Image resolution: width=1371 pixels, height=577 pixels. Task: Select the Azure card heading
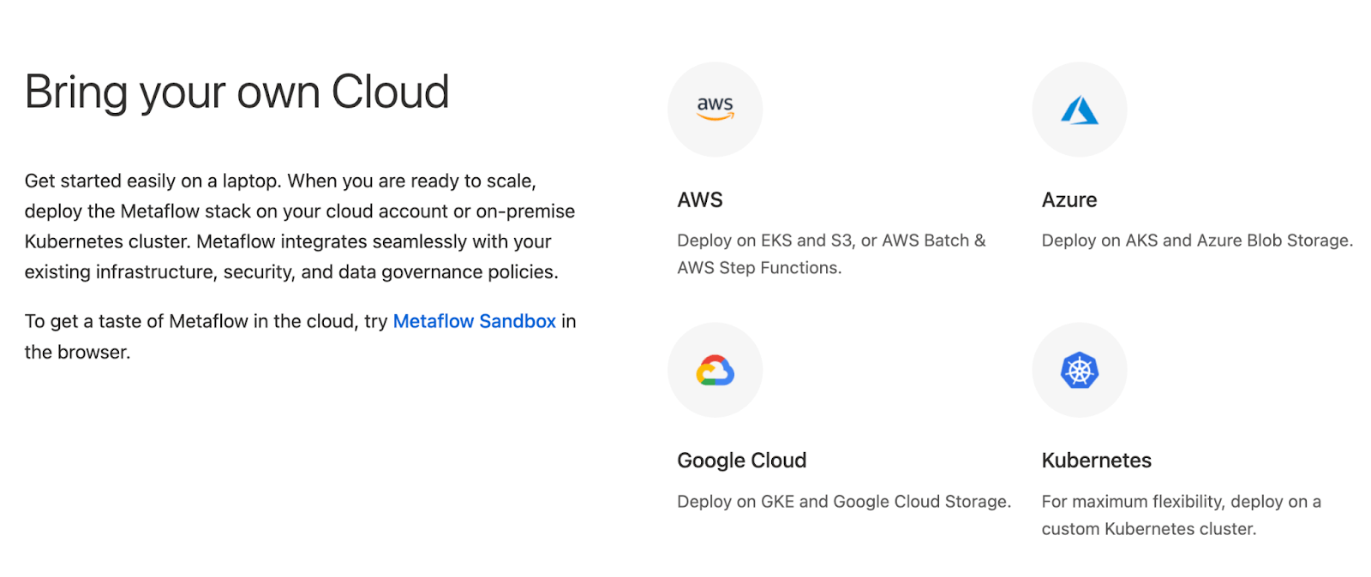1069,199
